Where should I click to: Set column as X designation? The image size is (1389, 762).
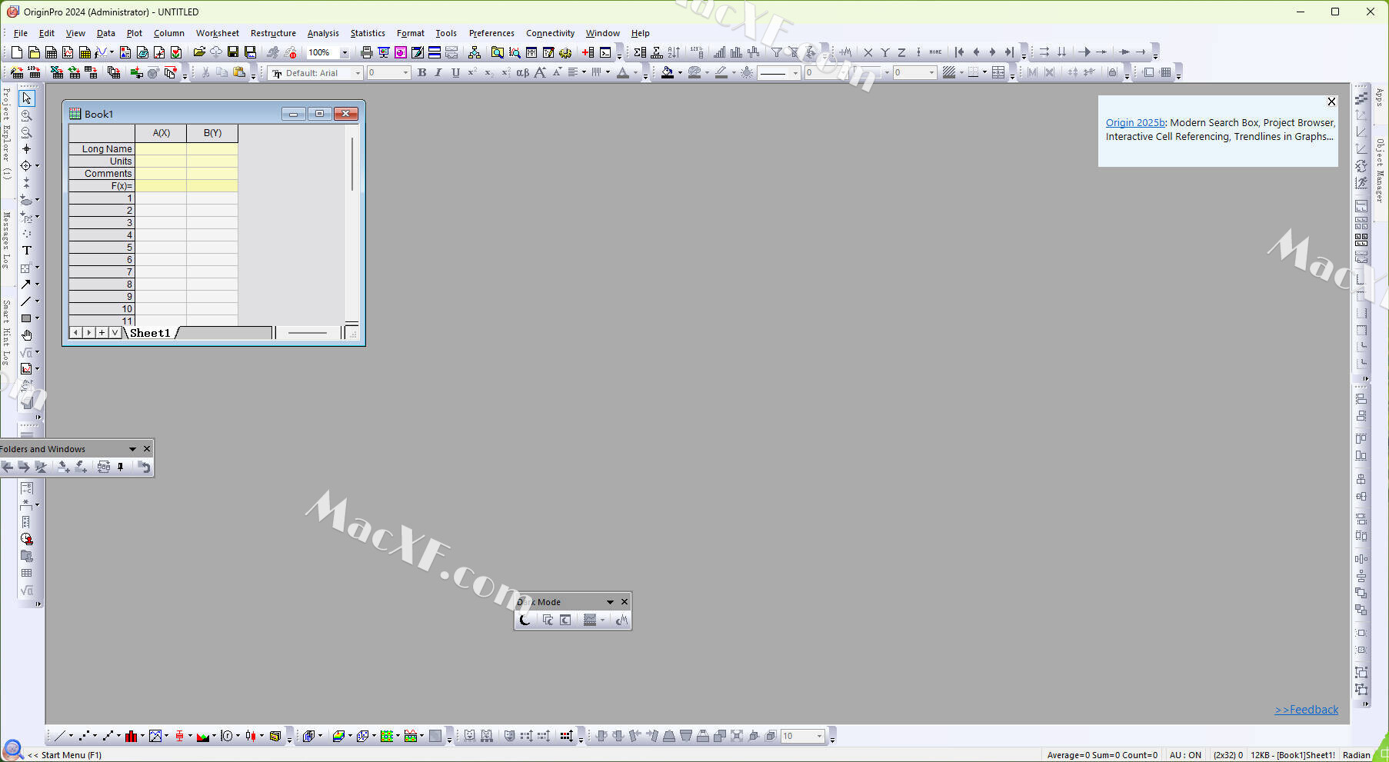point(868,52)
